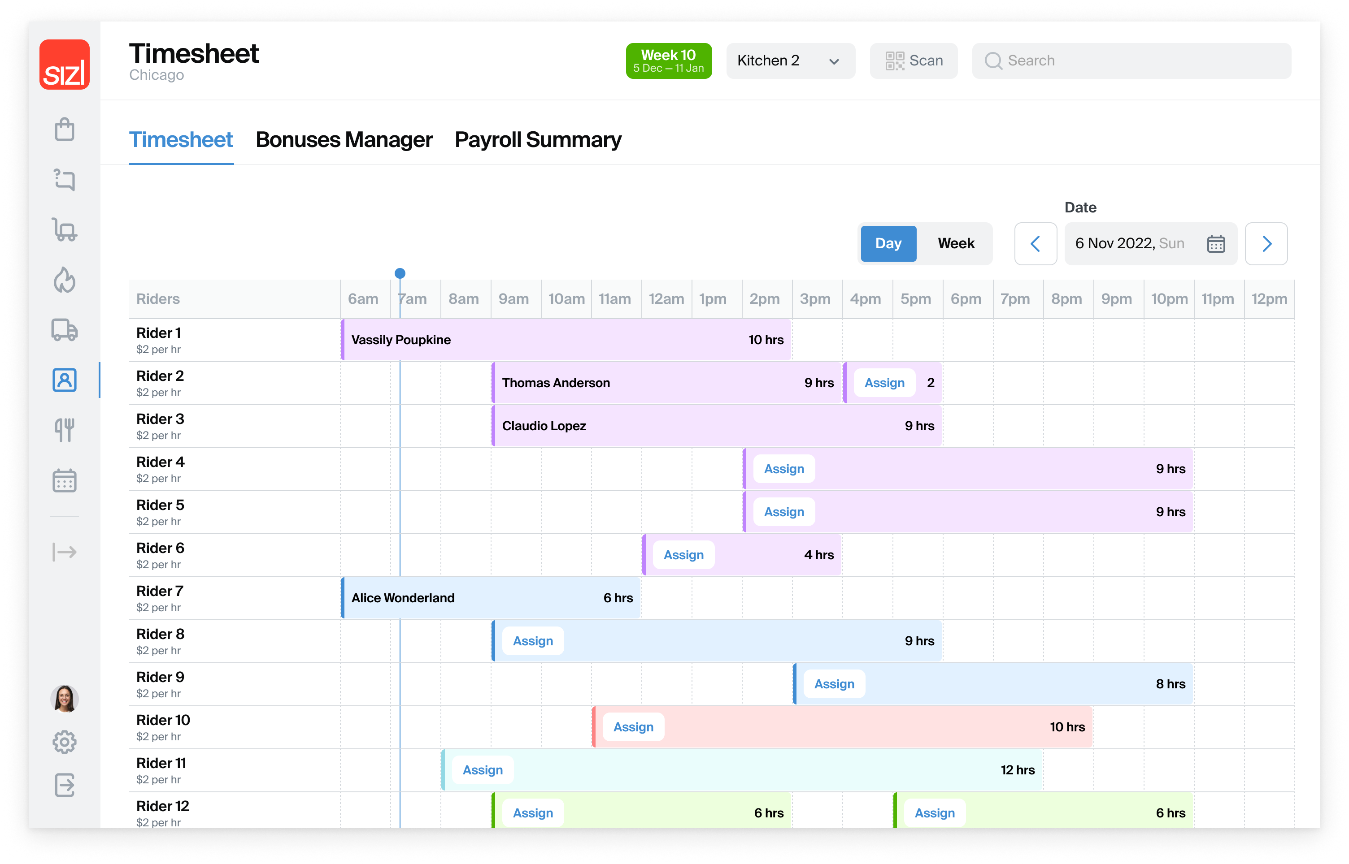Select the fork and knife menu icon
Image resolution: width=1349 pixels, height=864 pixels.
click(65, 430)
